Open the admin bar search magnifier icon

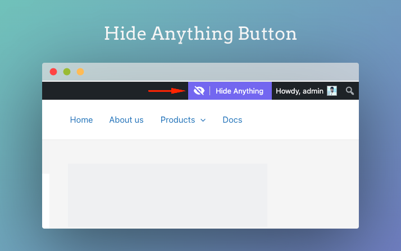[349, 91]
